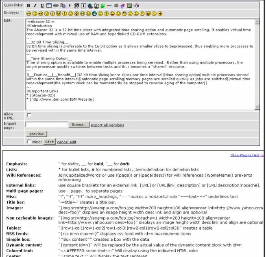Insert the bulging eyes shocked smiley
This screenshot has height=257, width=266.
click(x=52, y=13)
